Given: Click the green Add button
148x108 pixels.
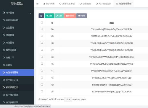Looking at the screenshot, I should 49,16.
